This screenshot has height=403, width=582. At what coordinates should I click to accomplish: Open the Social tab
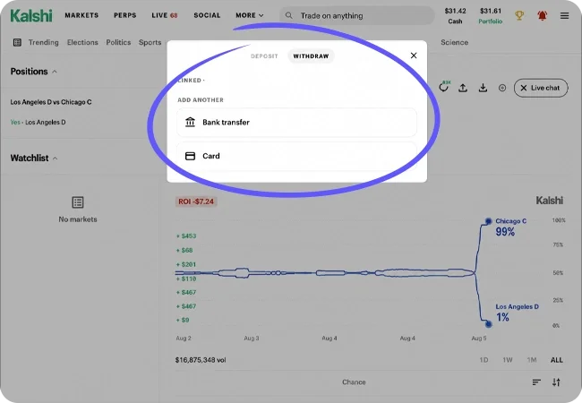tap(207, 15)
